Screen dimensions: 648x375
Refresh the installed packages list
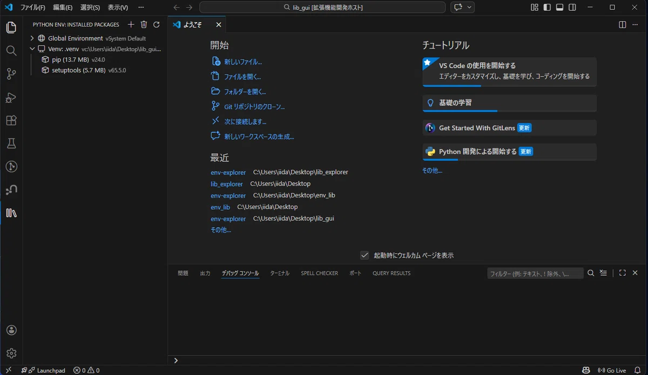(157, 24)
